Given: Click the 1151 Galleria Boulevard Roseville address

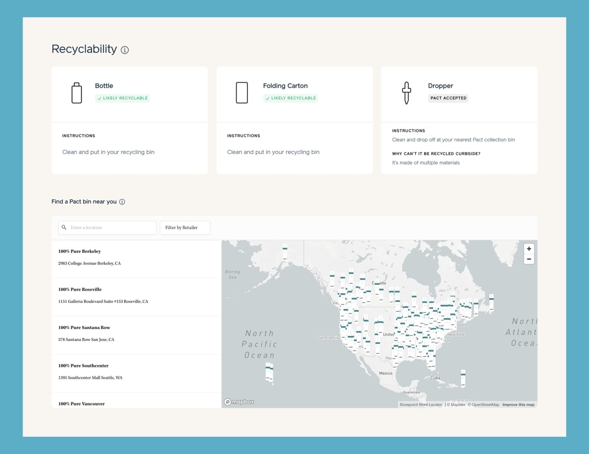Looking at the screenshot, I should point(103,302).
